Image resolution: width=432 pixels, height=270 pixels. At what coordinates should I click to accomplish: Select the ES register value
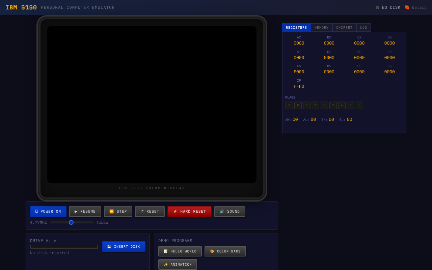[x=359, y=72]
